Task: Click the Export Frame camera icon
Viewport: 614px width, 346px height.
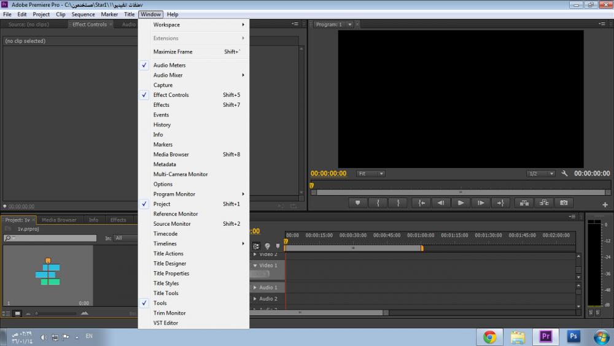Action: (x=564, y=203)
